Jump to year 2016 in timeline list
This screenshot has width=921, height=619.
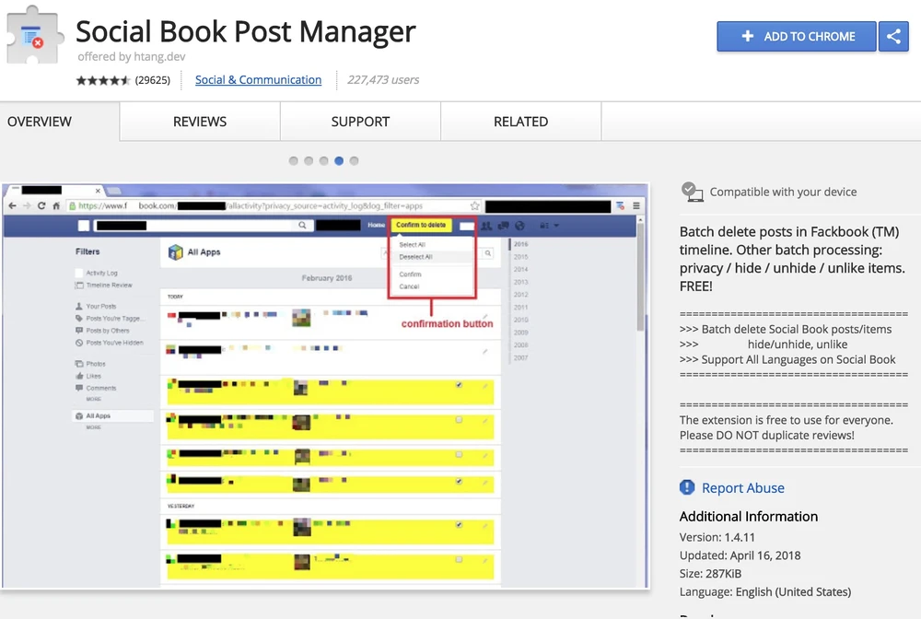520,244
